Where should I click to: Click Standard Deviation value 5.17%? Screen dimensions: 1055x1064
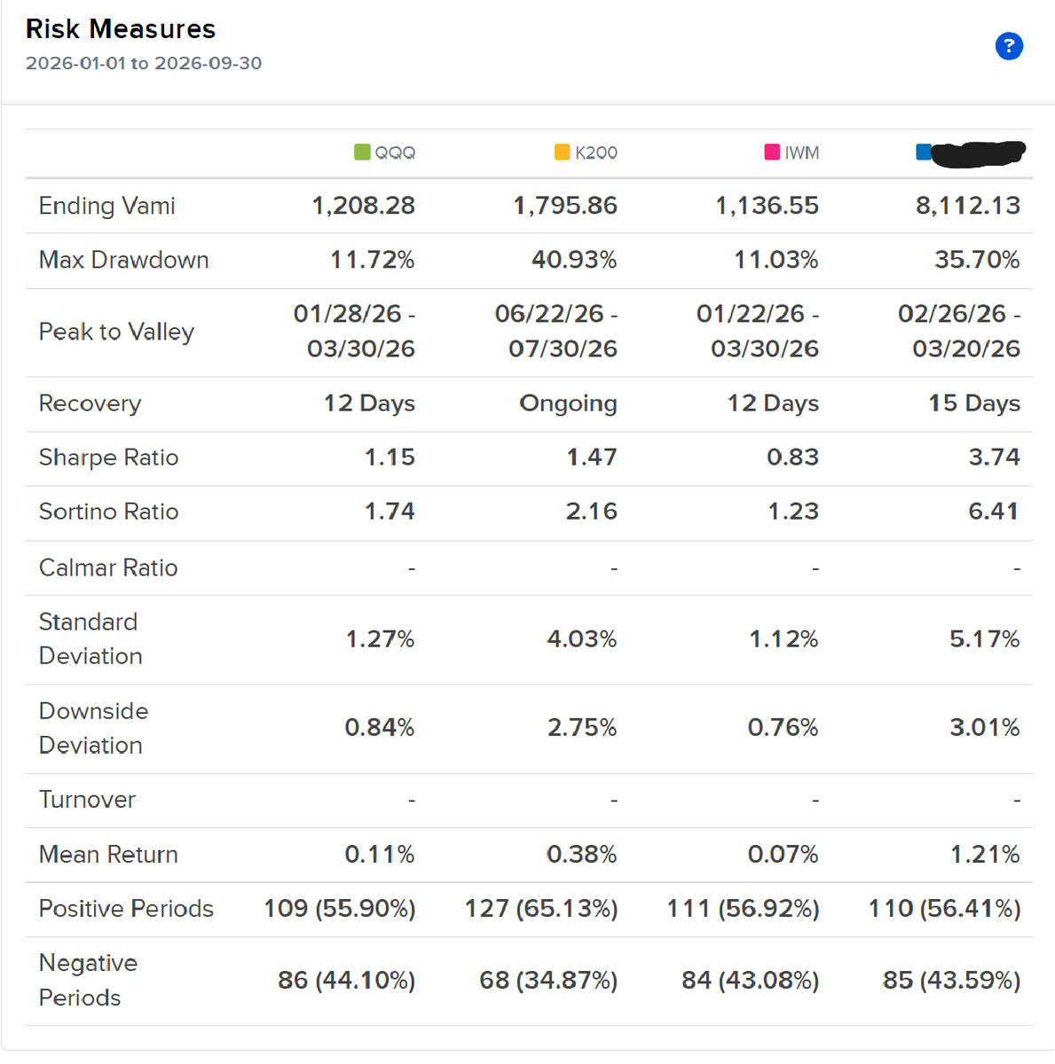pos(985,639)
